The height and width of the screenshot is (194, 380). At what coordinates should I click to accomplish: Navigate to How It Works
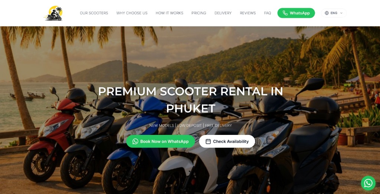pos(169,13)
